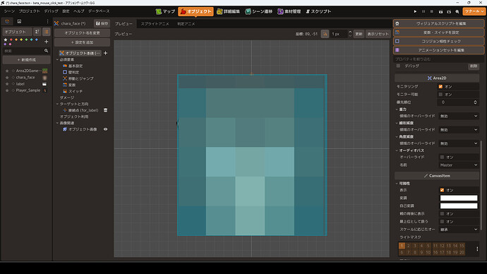Switch to 判定アニメ tab
Image resolution: width=487 pixels, height=274 pixels.
click(x=186, y=24)
